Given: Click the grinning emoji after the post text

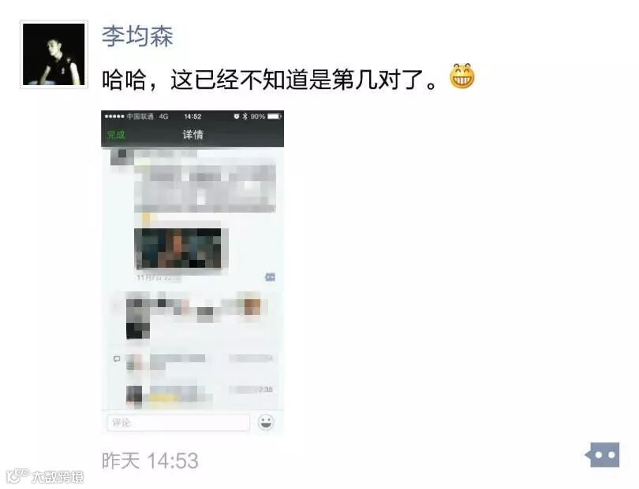Looking at the screenshot, I should (462, 76).
